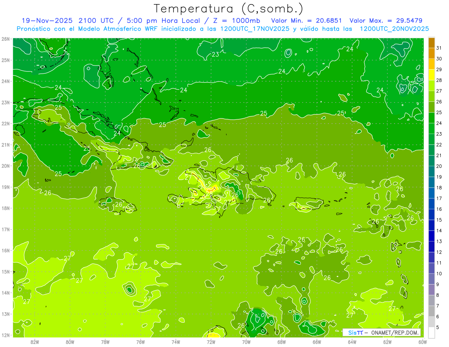
Task: Click the '18N' latitude axis label
Action: pos(6,208)
